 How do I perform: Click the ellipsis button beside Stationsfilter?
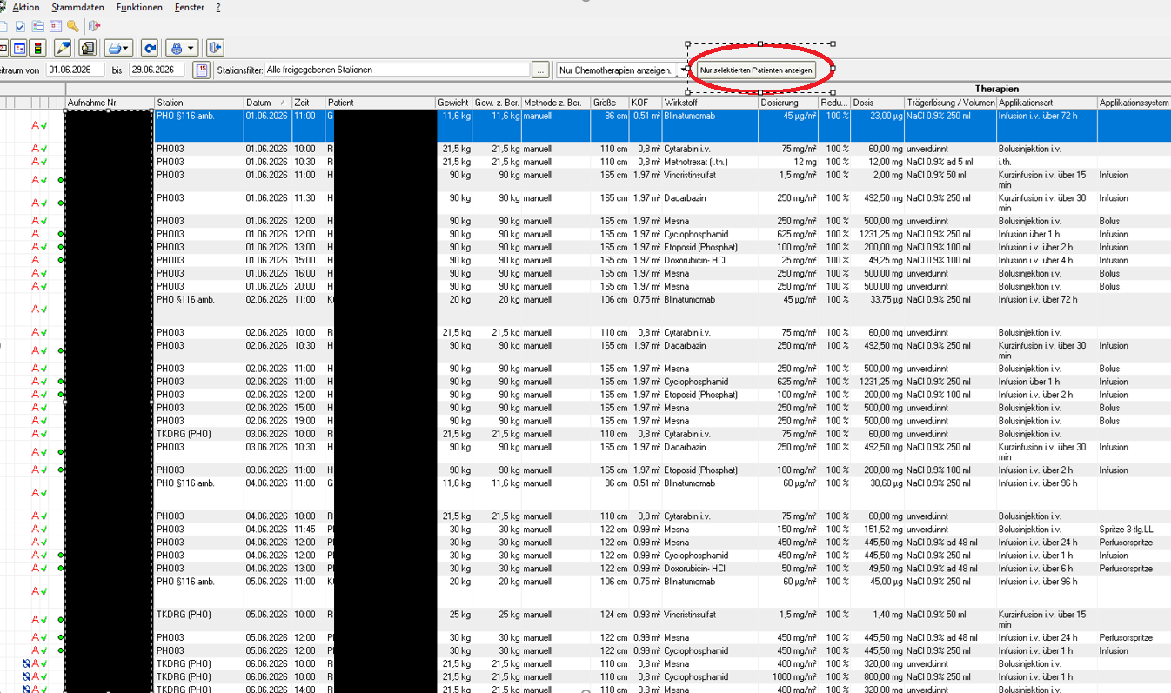pos(541,70)
